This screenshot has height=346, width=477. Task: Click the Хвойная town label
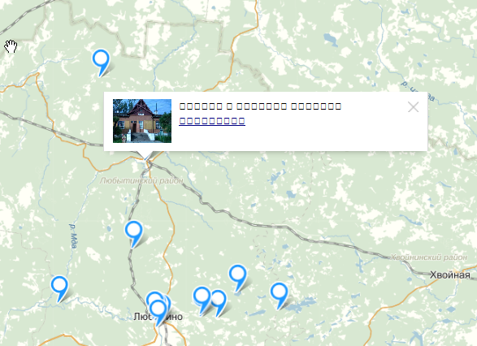449,275
